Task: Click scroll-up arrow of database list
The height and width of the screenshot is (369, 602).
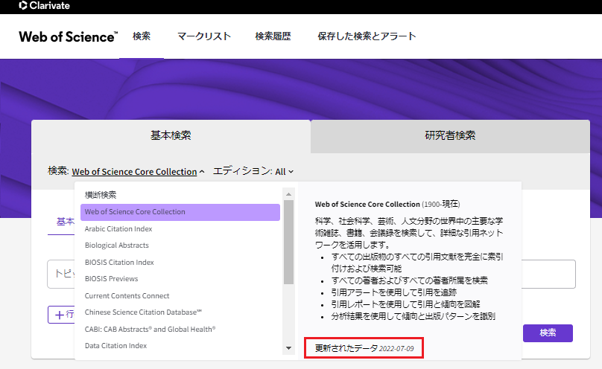Action: (289, 194)
